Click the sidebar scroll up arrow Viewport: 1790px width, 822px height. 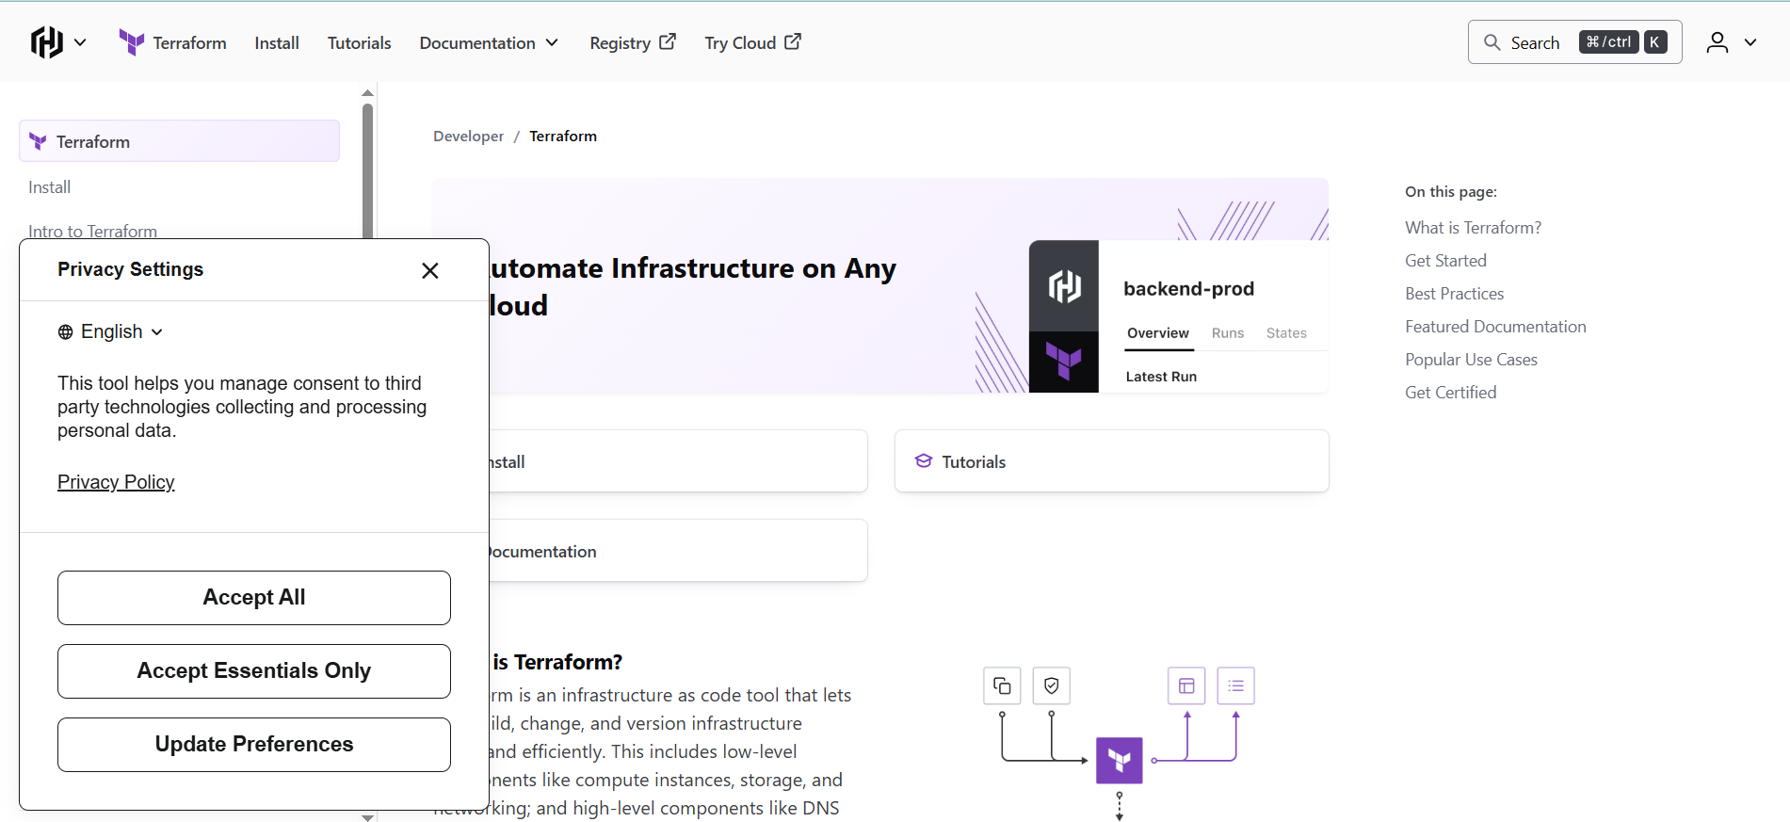tap(368, 92)
